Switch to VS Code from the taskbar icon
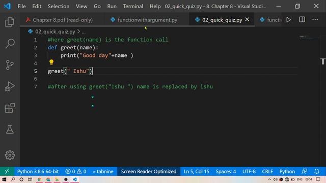This screenshot has width=326, height=183. 75,179
